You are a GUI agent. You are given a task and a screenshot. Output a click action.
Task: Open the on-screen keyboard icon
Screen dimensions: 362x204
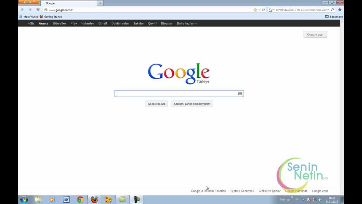[x=240, y=94]
